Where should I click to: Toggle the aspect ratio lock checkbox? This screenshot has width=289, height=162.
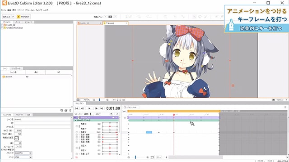point(16,138)
